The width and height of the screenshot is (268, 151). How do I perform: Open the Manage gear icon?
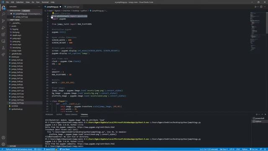tap(3, 144)
